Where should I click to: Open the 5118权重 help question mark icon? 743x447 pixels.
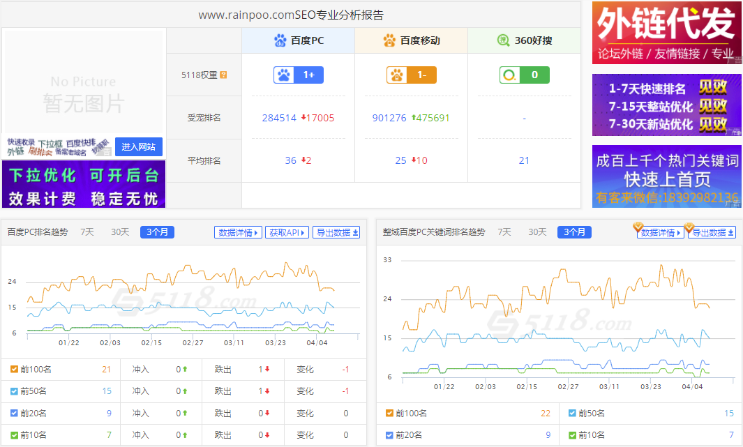tap(223, 74)
